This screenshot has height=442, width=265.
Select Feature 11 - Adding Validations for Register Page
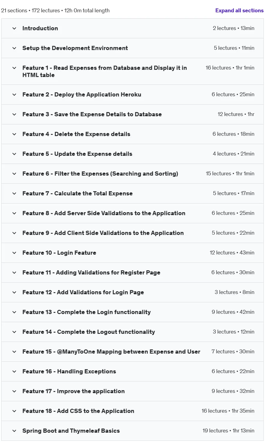pyautogui.click(x=91, y=272)
